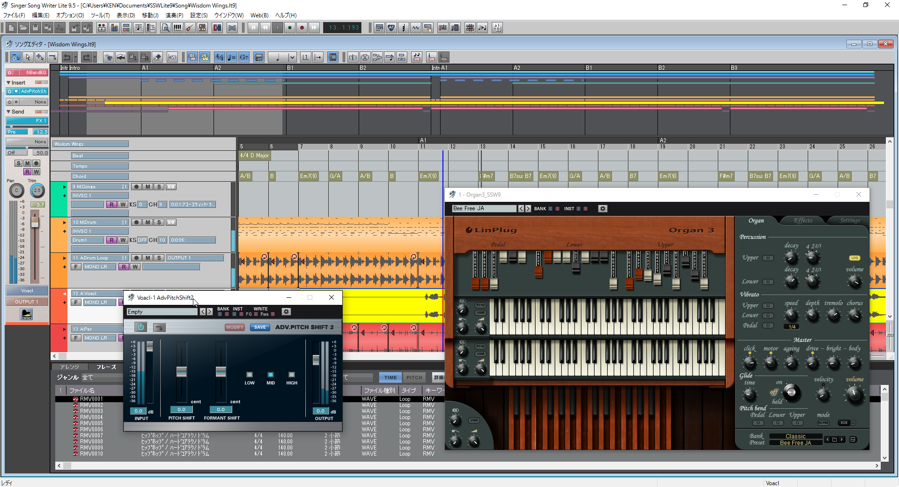Open the ヘルプ(H) menu

tap(286, 15)
